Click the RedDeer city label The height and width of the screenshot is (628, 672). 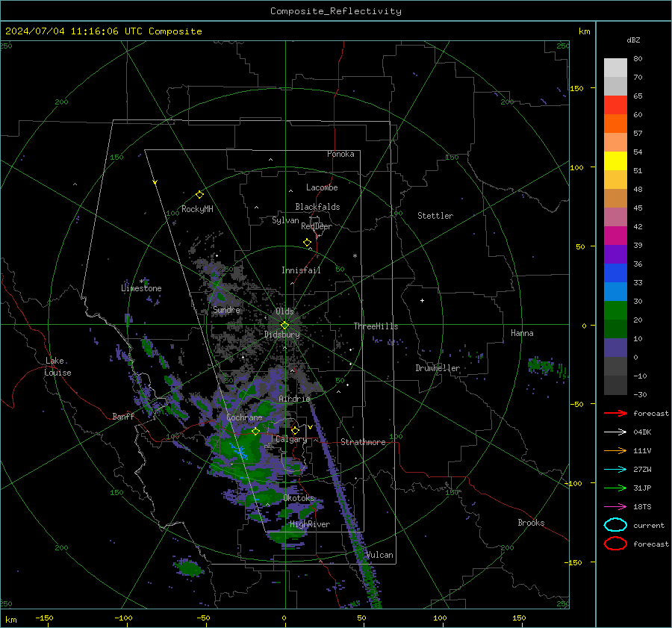coord(317,226)
